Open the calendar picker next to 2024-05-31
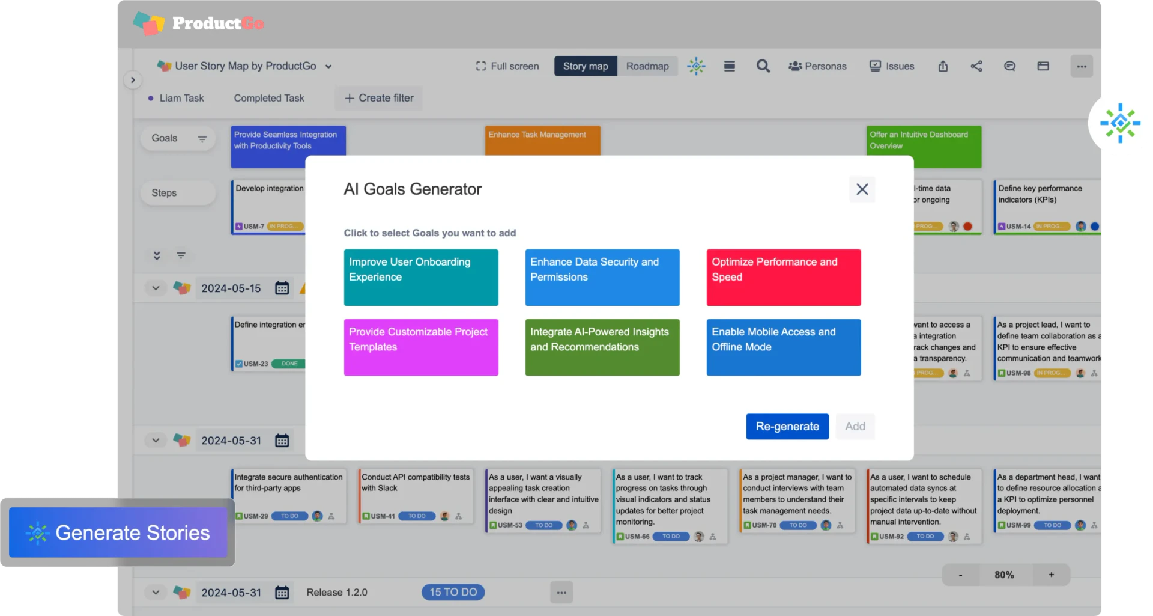The height and width of the screenshot is (616, 1153). click(x=282, y=440)
